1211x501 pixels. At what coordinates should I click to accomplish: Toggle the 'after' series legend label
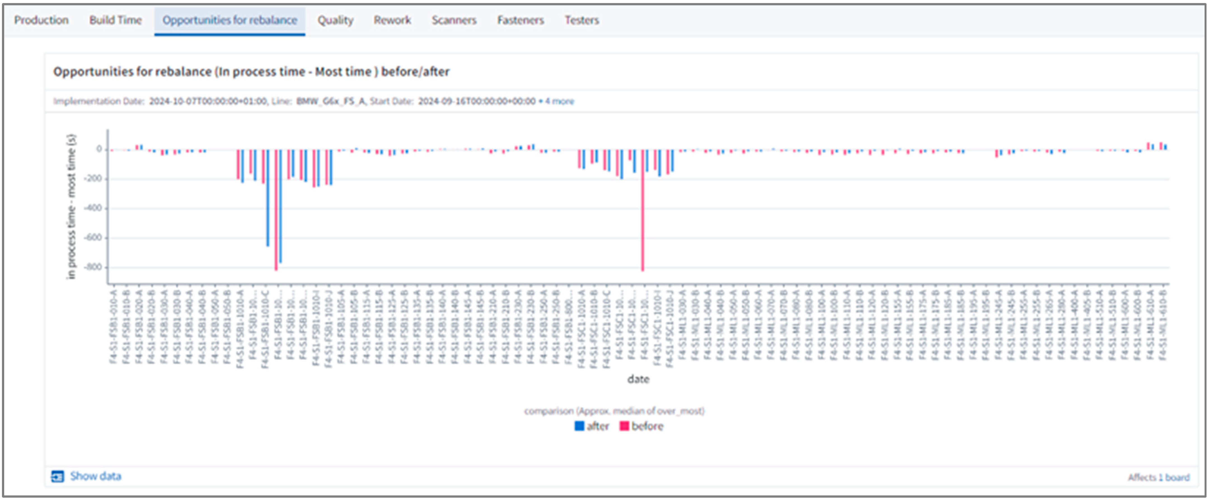pos(598,426)
